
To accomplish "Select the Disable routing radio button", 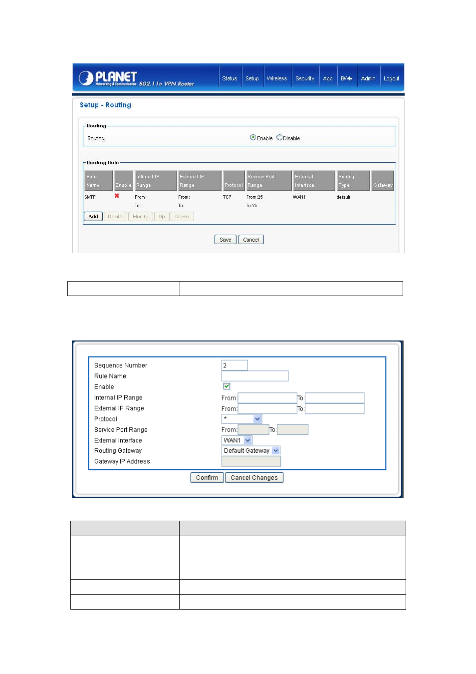I will [279, 138].
